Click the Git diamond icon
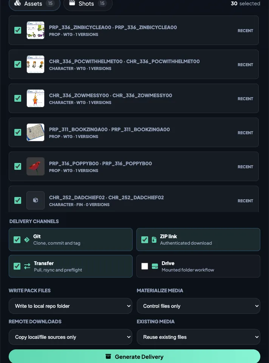This screenshot has width=269, height=363. click(x=27, y=240)
